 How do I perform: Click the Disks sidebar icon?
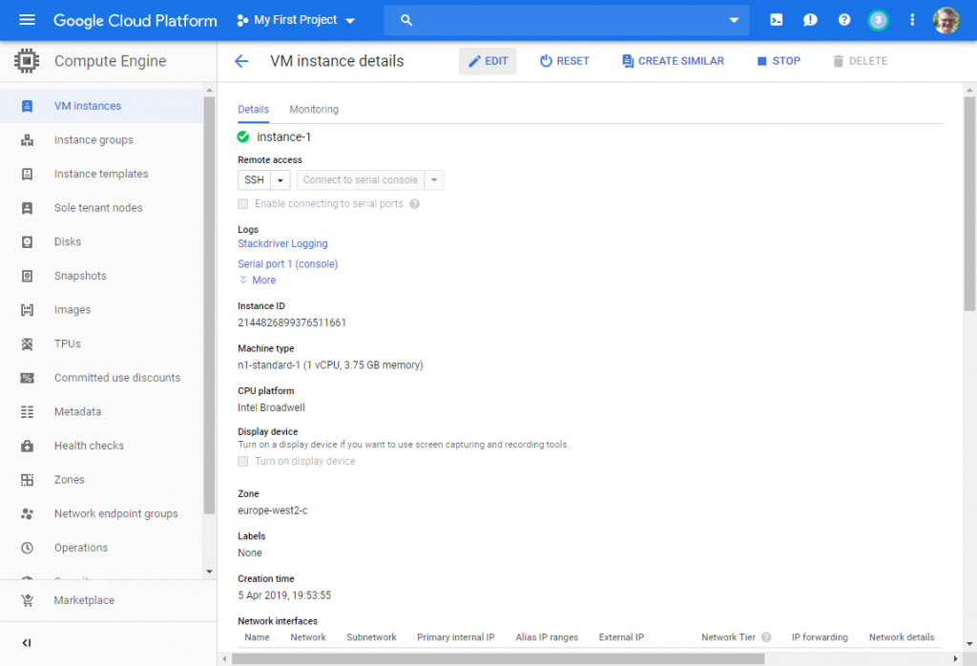pyautogui.click(x=27, y=241)
